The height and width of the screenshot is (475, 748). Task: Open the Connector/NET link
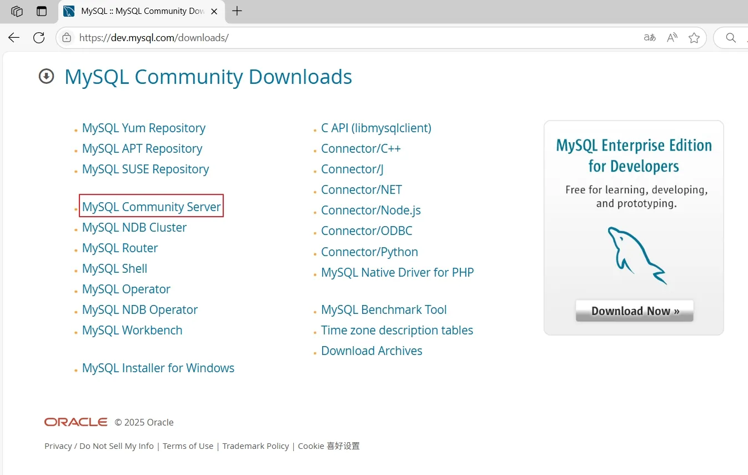[x=362, y=189]
